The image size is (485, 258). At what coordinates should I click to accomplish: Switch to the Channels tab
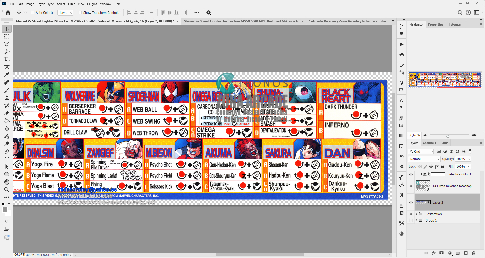(x=429, y=143)
